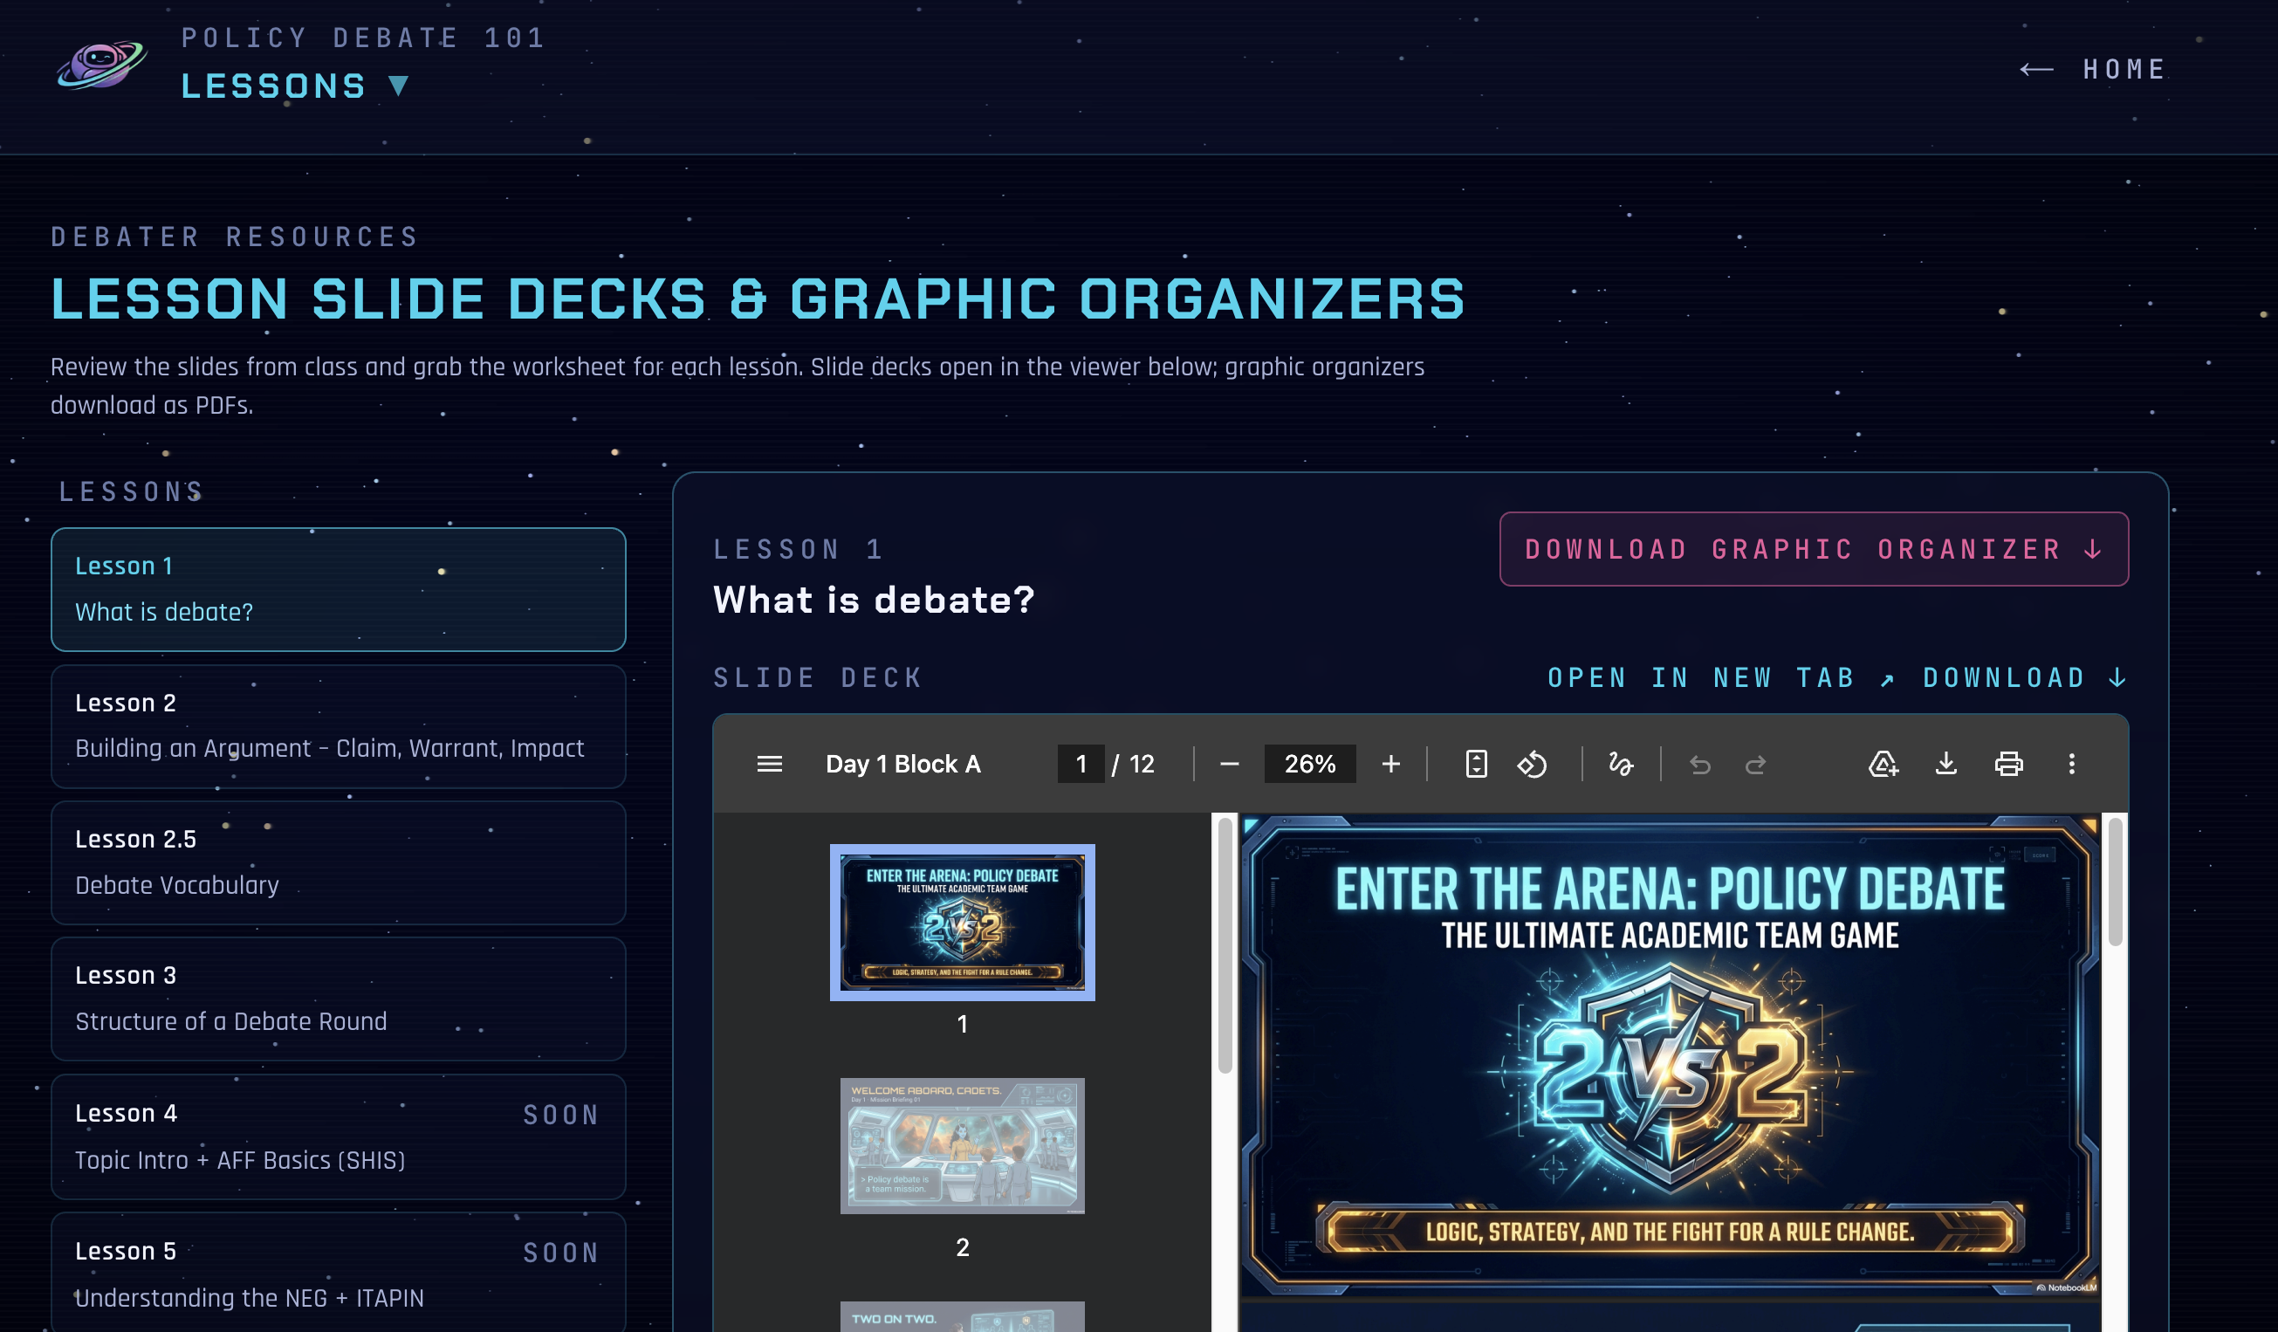The width and height of the screenshot is (2278, 1332).
Task: Click the Debater Resources label
Action: click(235, 237)
